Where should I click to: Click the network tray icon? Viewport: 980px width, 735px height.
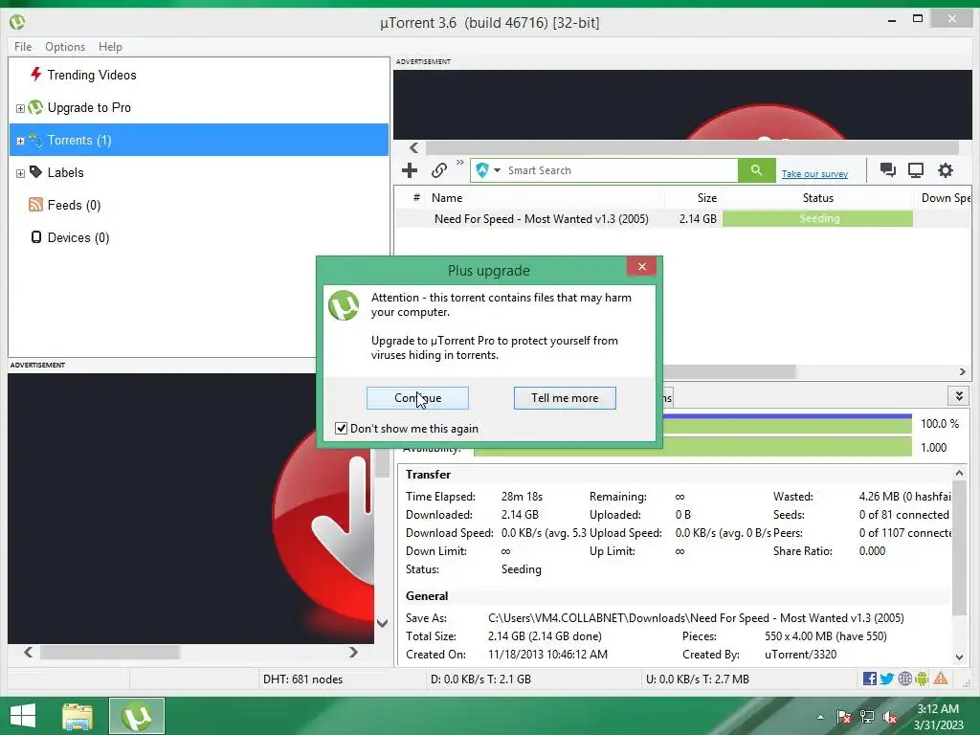pyautogui.click(x=867, y=717)
